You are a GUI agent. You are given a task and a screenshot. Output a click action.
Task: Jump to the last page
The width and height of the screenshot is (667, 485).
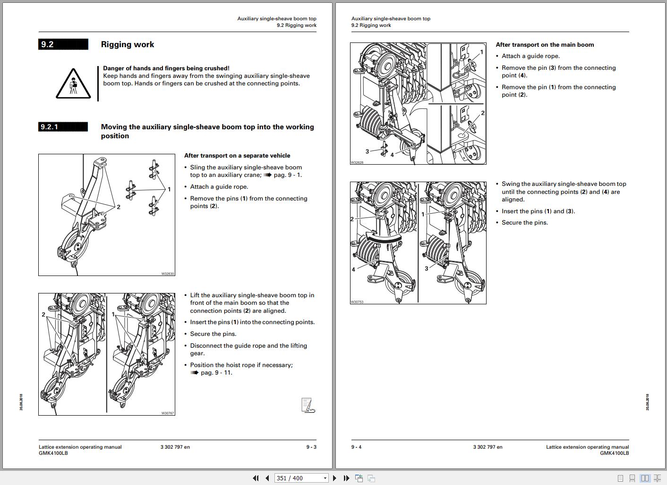pyautogui.click(x=346, y=478)
